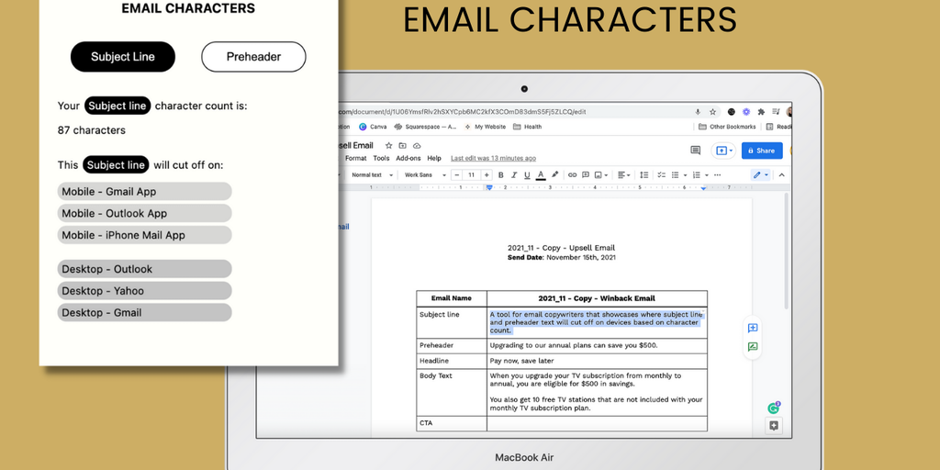Star the Upsell Email document
940x470 pixels.
click(x=389, y=145)
